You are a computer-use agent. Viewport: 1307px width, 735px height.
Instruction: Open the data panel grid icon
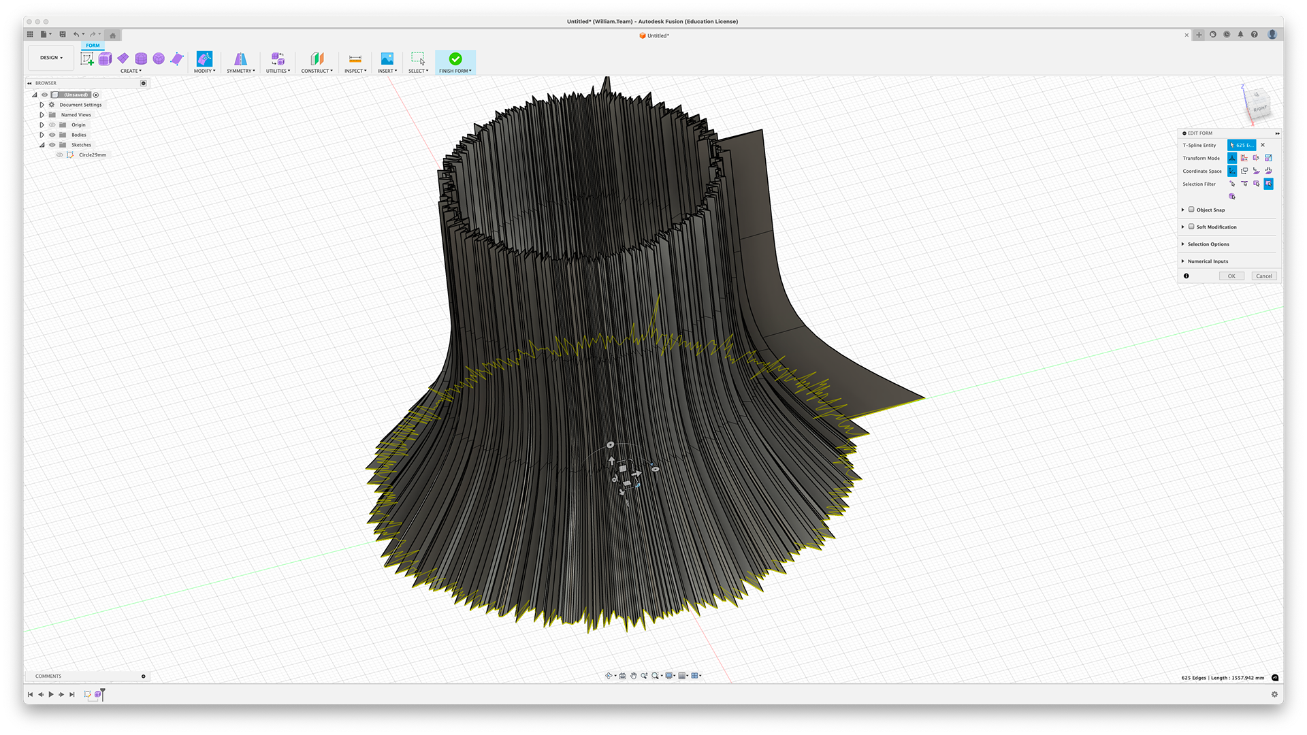(x=30, y=34)
